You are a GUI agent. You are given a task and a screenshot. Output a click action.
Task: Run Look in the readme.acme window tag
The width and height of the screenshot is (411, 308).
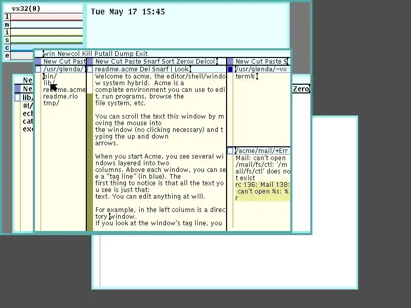pos(181,69)
